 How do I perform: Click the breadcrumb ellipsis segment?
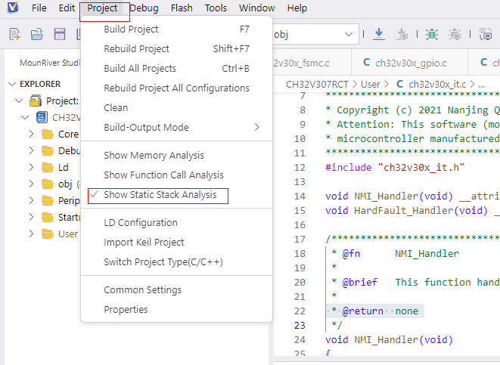(x=482, y=85)
